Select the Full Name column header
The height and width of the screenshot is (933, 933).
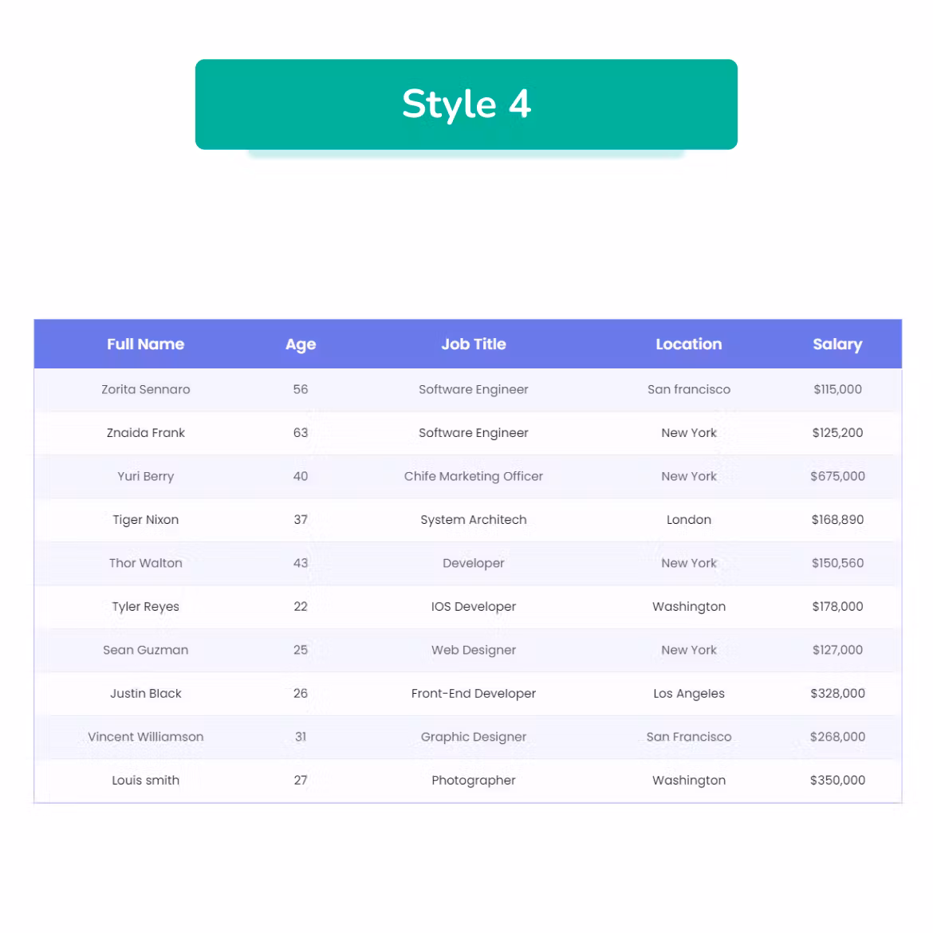[x=145, y=344]
